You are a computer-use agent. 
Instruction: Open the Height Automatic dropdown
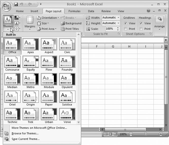pyautogui.click(x=118, y=23)
